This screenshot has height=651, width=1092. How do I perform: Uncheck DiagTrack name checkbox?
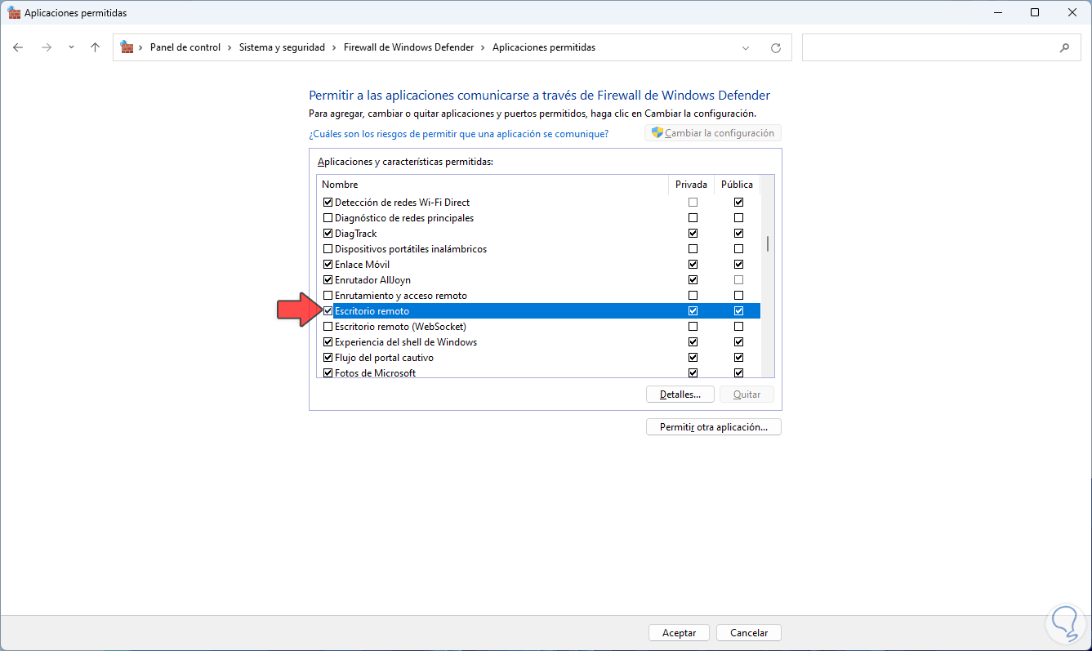(328, 234)
